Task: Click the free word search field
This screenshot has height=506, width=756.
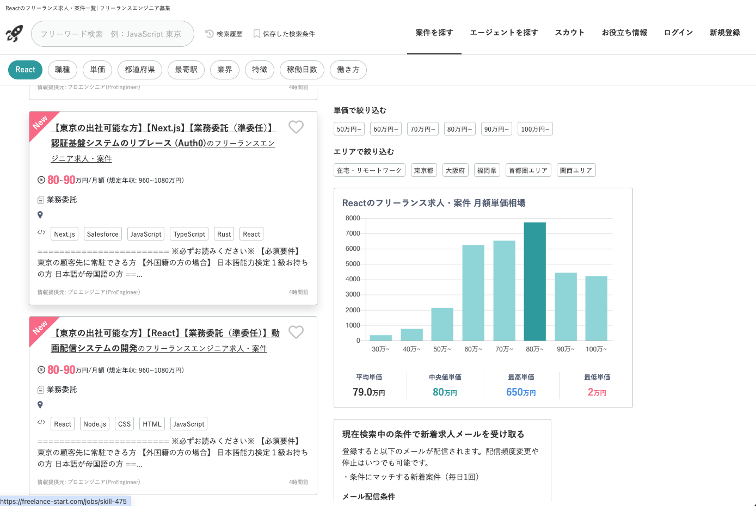Action: [113, 34]
